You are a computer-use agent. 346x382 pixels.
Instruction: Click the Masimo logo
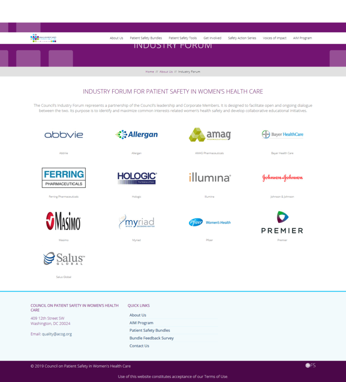pyautogui.click(x=64, y=221)
